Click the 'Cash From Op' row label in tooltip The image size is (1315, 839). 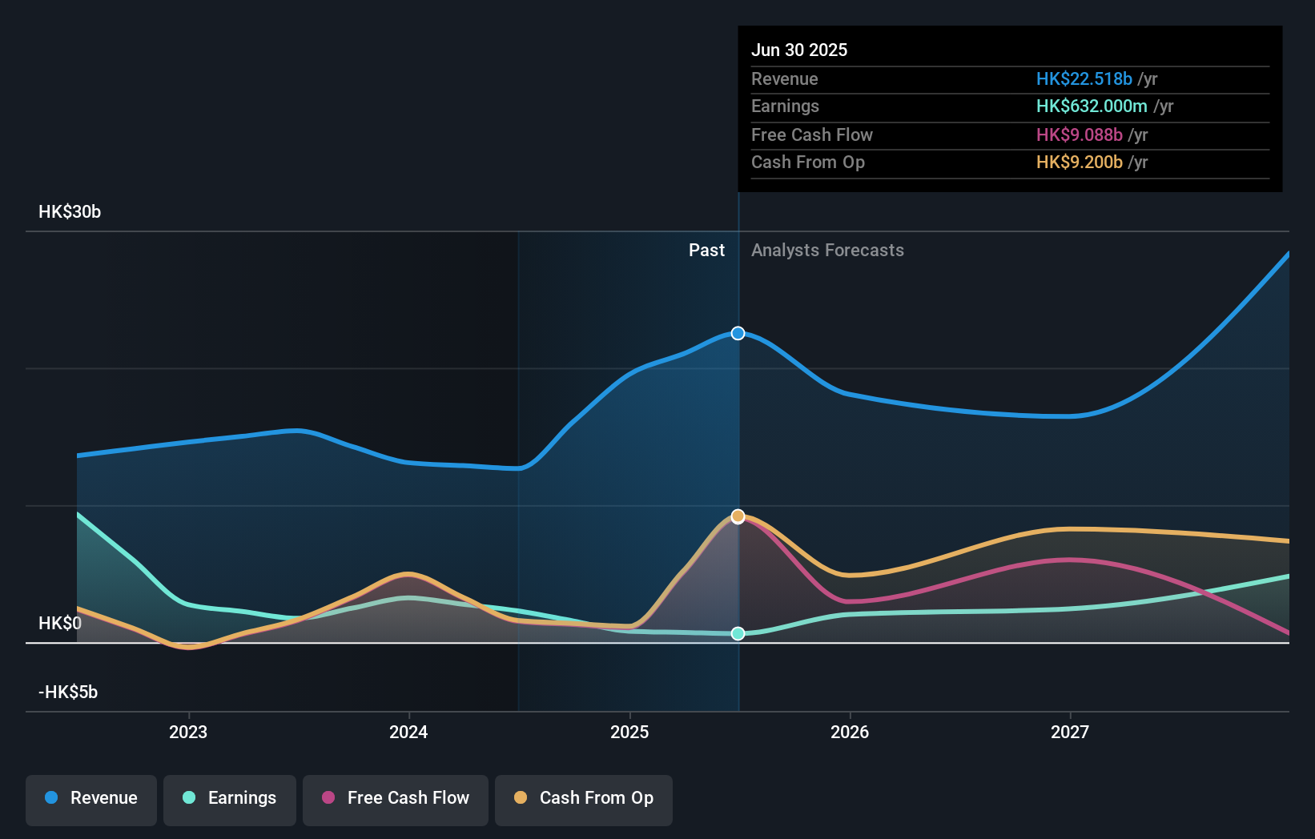(808, 162)
